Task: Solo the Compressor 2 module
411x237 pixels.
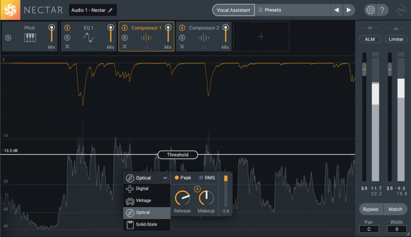Action: click(x=182, y=38)
